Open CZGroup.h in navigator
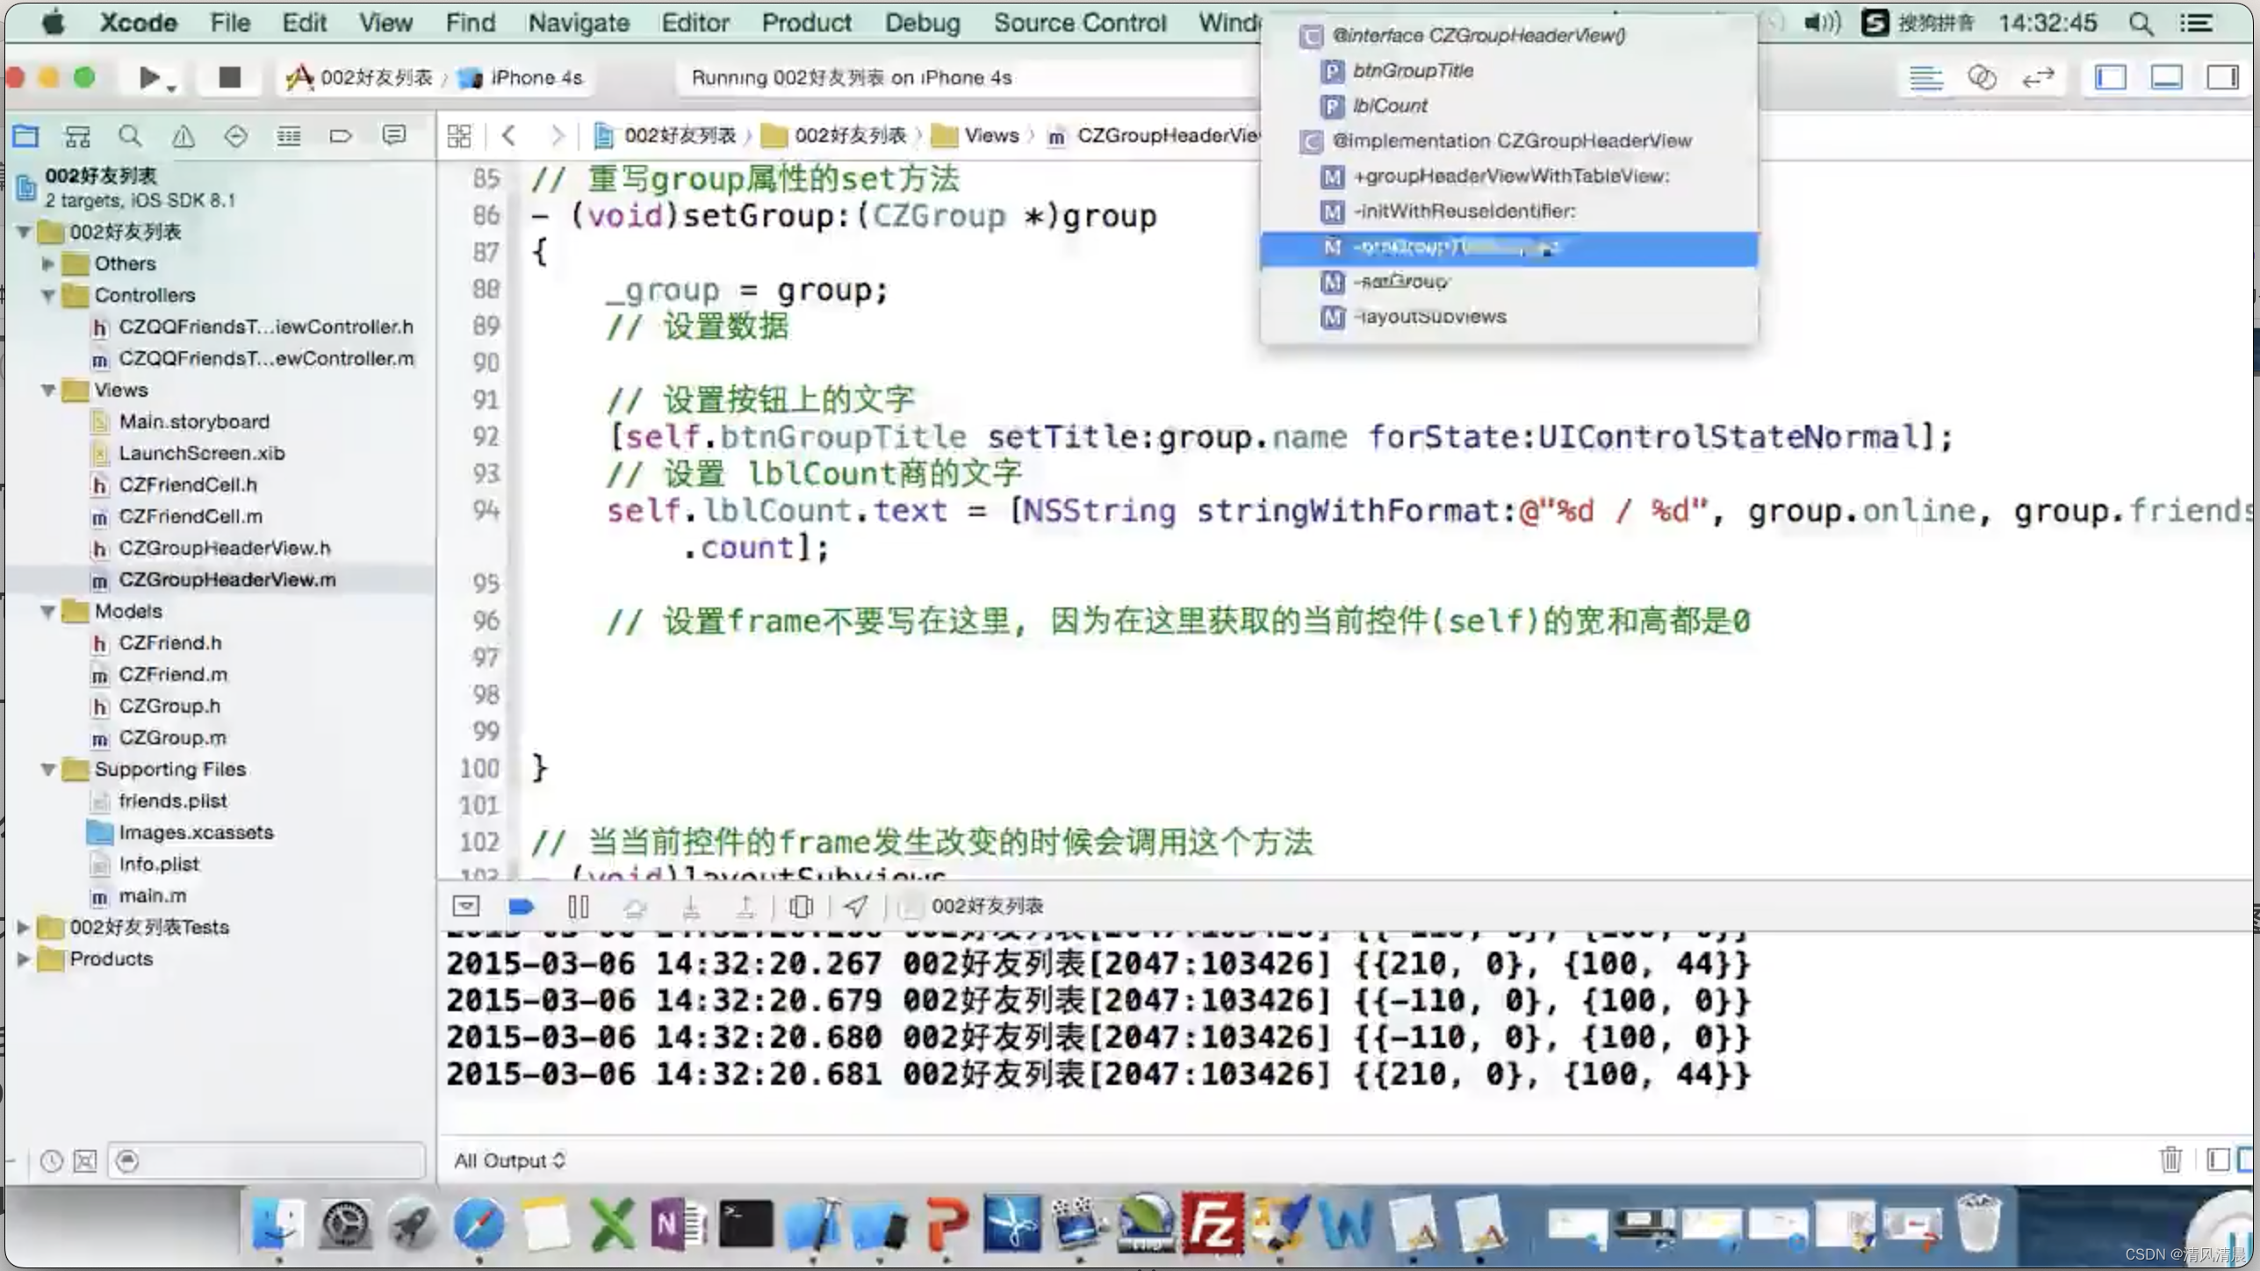Viewport: 2260px width, 1271px height. (x=169, y=706)
